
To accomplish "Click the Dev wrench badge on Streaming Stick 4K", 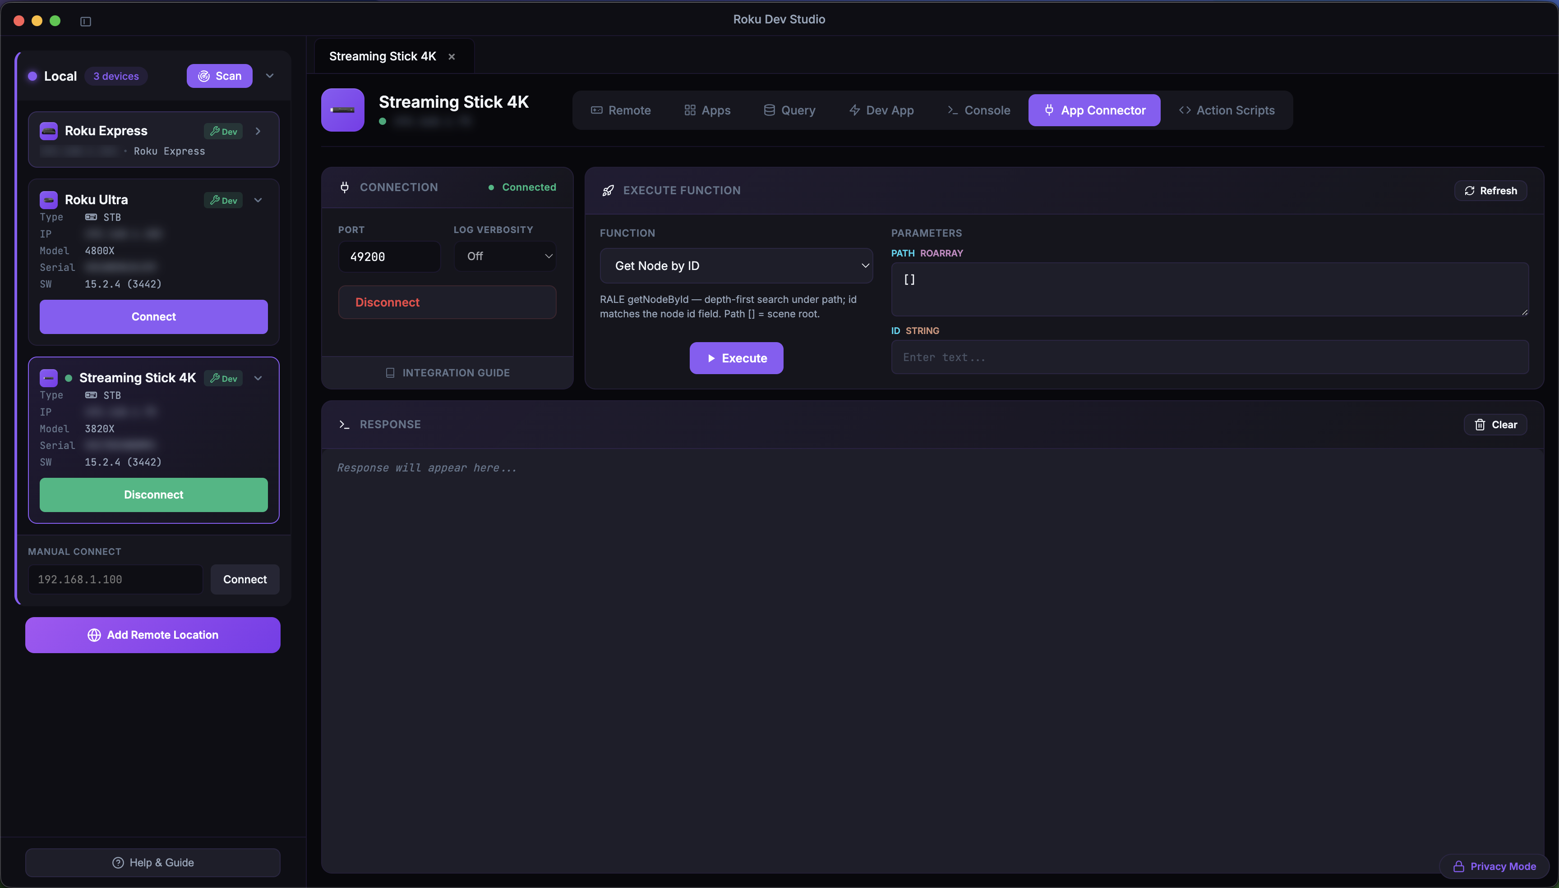I will coord(223,378).
